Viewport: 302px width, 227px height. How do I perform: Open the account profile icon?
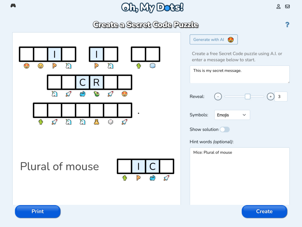pos(278,6)
